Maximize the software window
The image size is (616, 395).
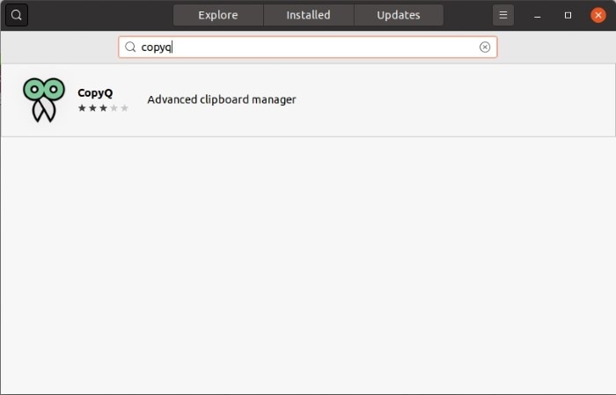[x=568, y=15]
